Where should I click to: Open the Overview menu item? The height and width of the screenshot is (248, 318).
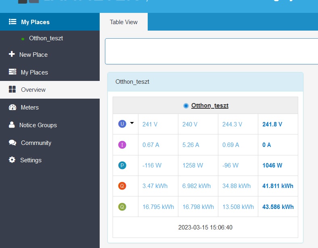pos(33,90)
